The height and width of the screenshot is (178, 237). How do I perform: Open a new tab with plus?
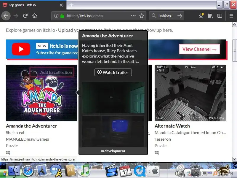[x=71, y=5]
